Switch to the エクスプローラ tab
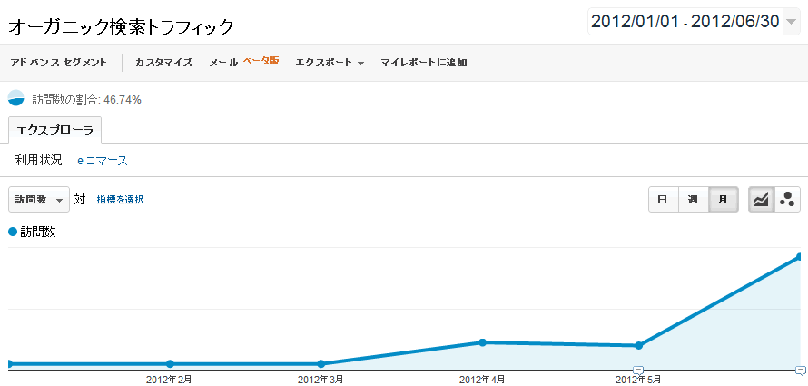The height and width of the screenshot is (386, 808). click(54, 131)
